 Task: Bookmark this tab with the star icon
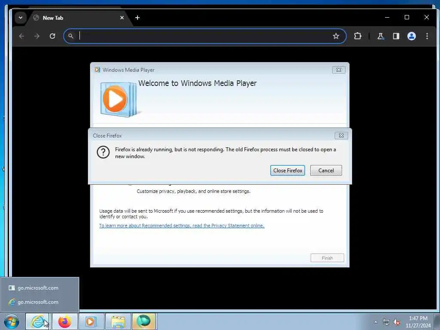[336, 36]
